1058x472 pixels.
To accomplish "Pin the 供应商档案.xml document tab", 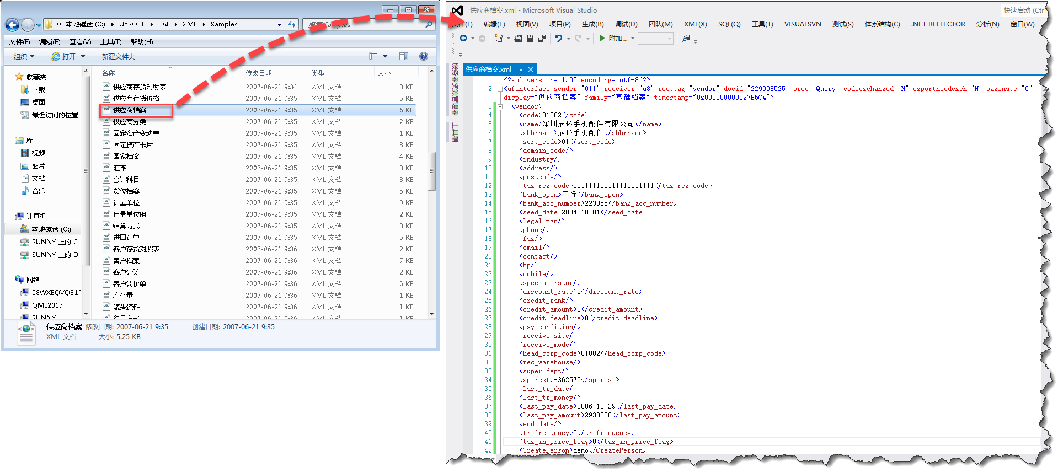I will (x=520, y=69).
